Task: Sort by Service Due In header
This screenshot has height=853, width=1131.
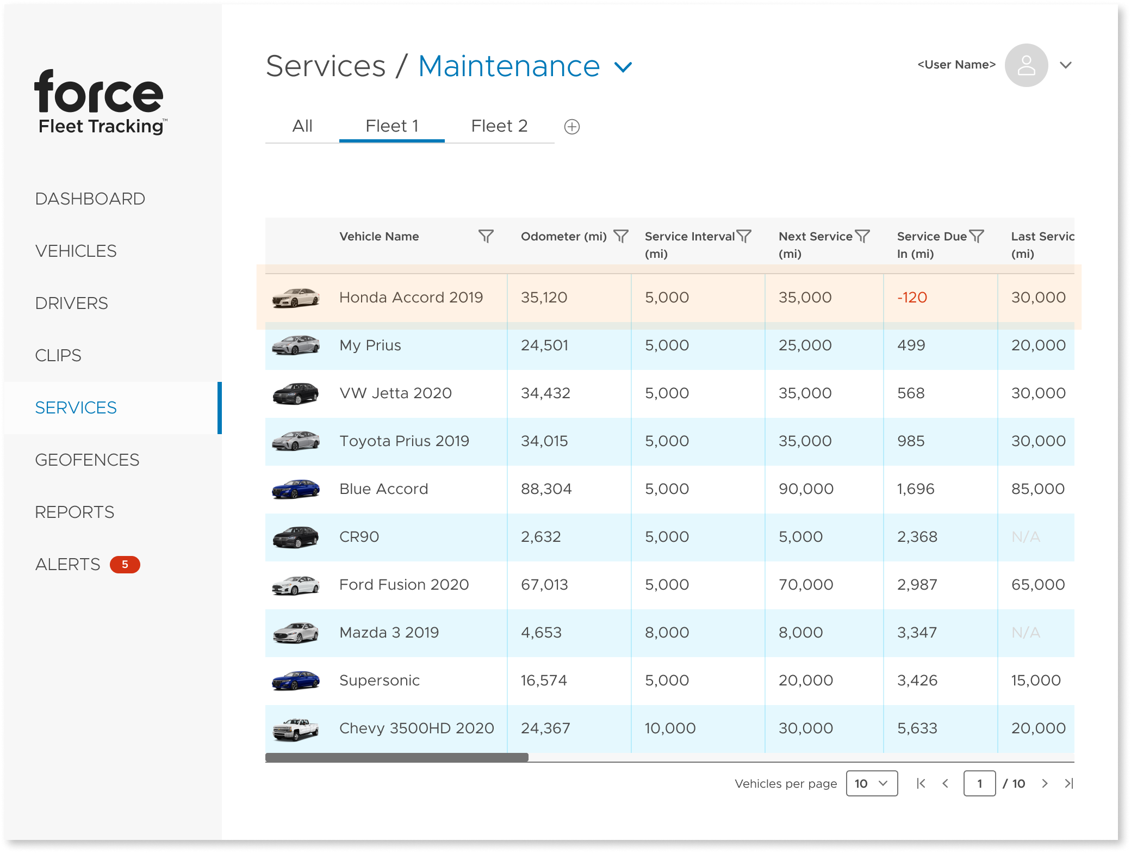Action: 932,245
